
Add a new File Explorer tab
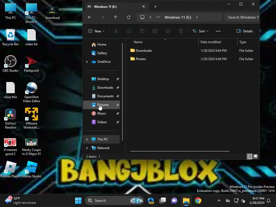(155, 7)
